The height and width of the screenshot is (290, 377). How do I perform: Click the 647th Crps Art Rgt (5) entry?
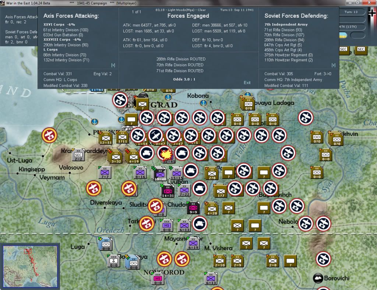[x=283, y=45]
